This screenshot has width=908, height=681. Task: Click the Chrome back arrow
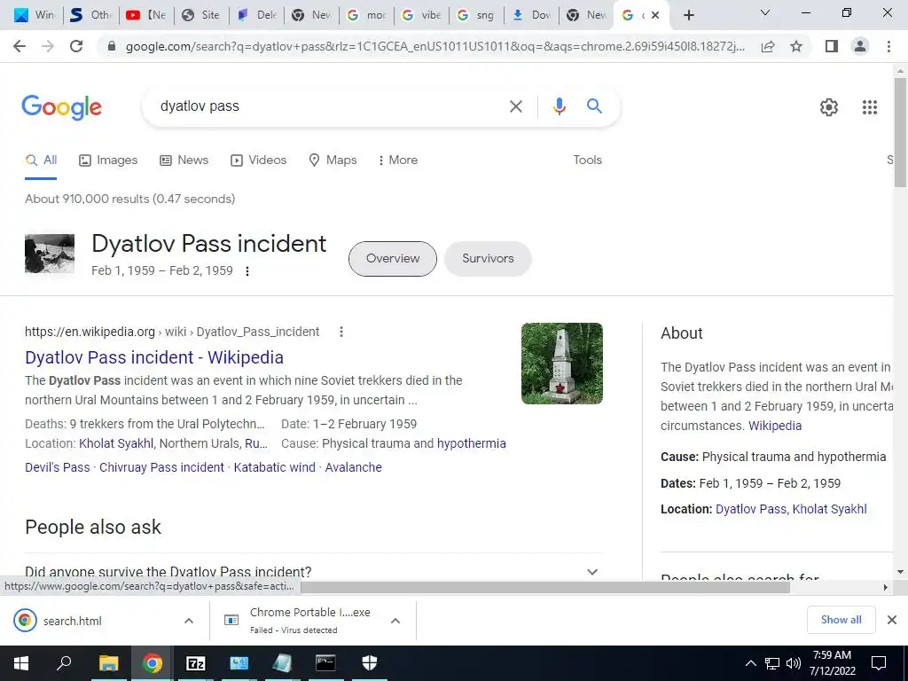[20, 46]
